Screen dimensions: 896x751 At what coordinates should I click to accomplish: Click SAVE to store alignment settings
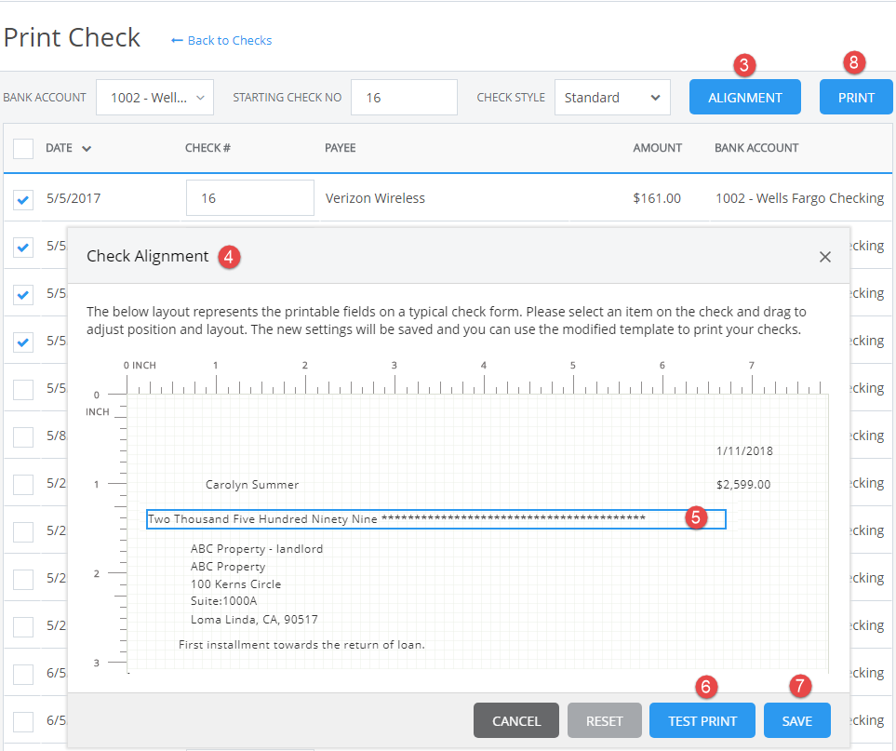point(796,719)
